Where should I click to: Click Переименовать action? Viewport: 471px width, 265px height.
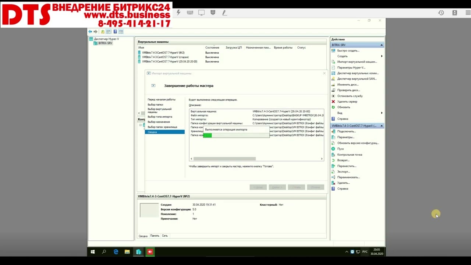tap(348, 177)
